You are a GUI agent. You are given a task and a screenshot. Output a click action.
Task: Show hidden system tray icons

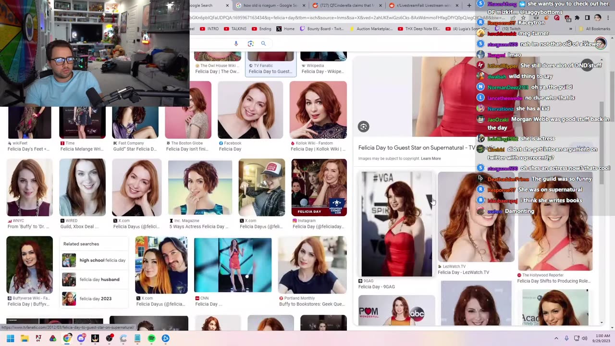tap(555, 338)
